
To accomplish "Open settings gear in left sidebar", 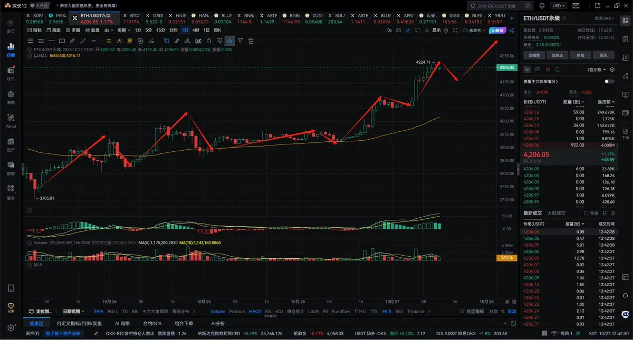I will pos(11,328).
